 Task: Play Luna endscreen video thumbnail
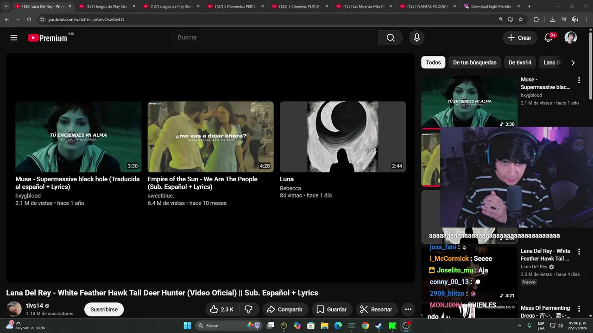click(x=343, y=137)
